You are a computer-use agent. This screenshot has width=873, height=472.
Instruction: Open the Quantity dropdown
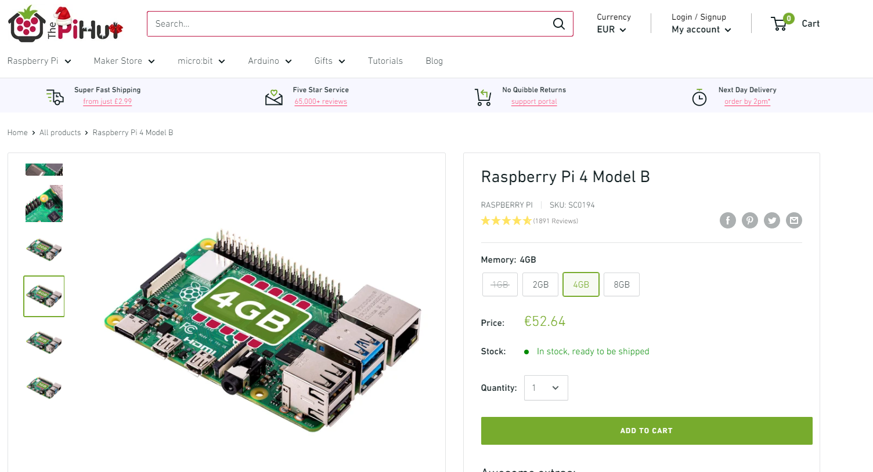pos(546,388)
